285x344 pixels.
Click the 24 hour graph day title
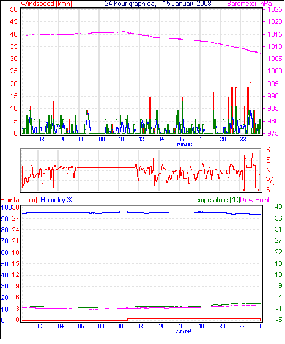(158, 4)
